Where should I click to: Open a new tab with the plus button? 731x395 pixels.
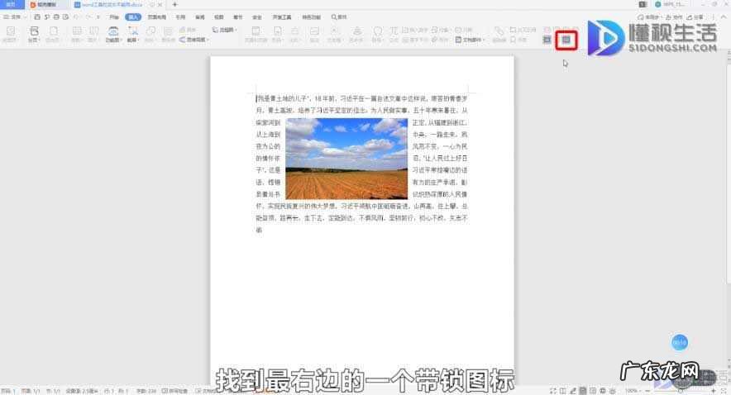(174, 4)
